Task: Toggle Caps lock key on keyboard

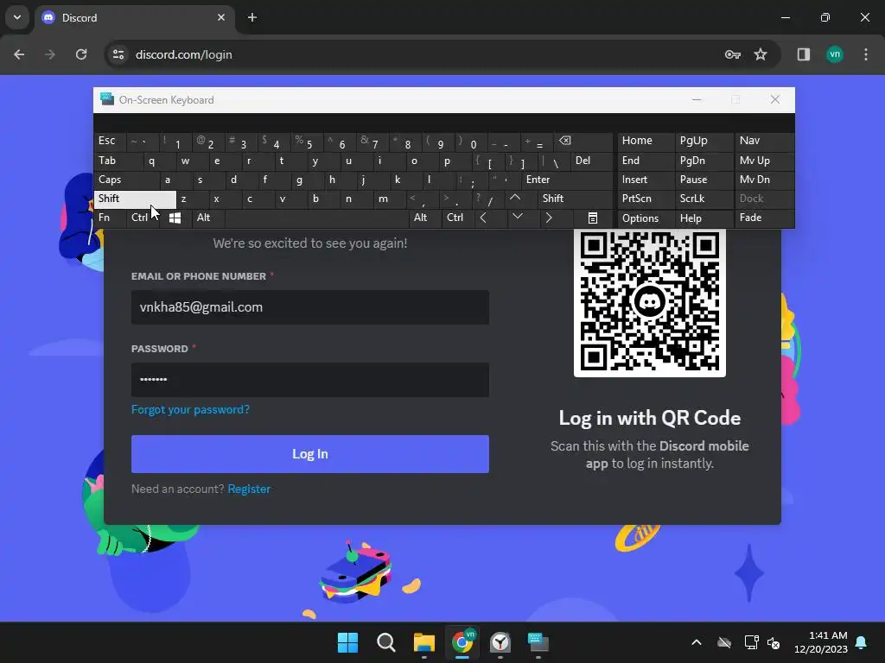Action: [x=126, y=180]
